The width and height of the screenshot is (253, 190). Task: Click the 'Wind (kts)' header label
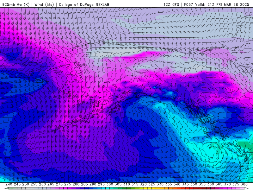(44, 4)
